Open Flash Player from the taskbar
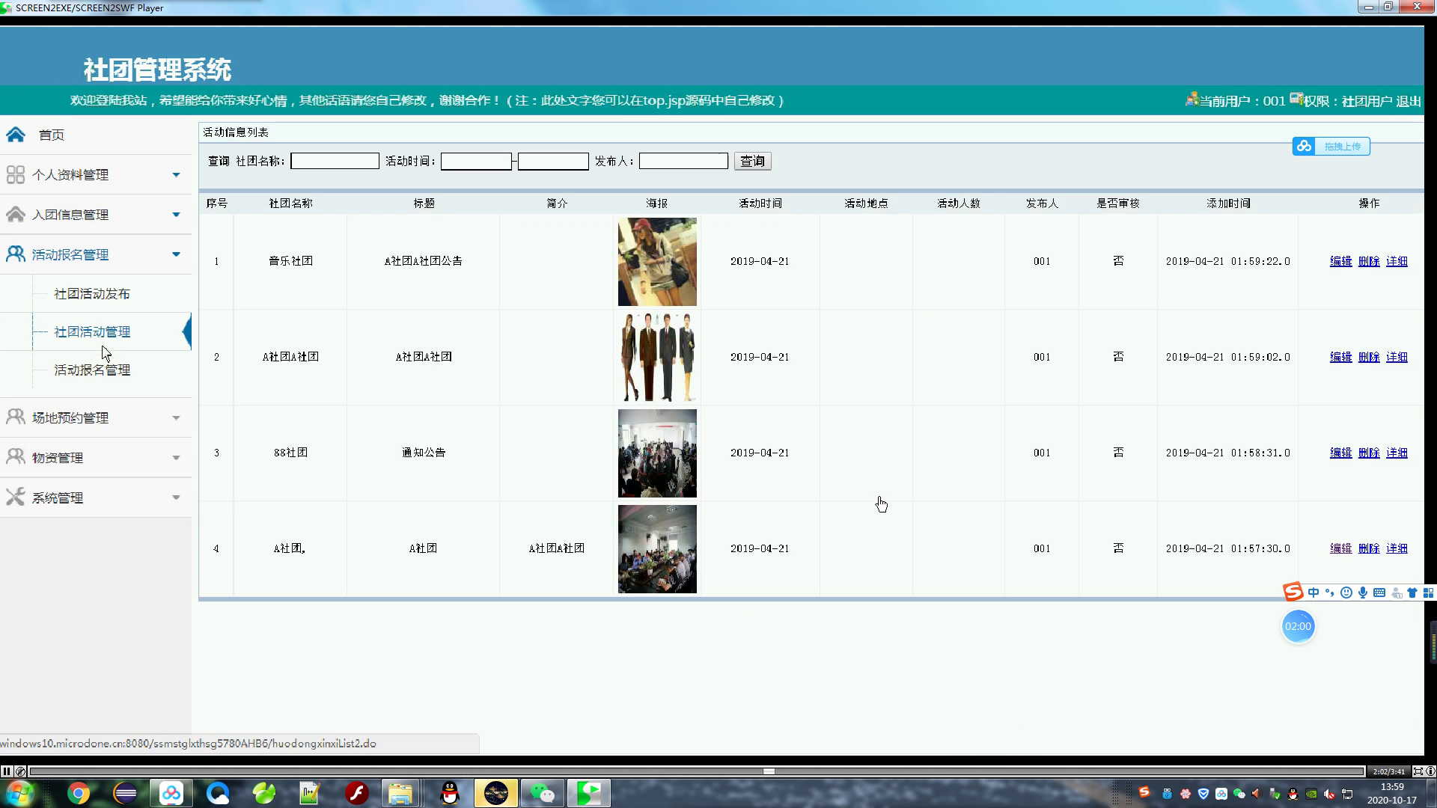 (357, 793)
